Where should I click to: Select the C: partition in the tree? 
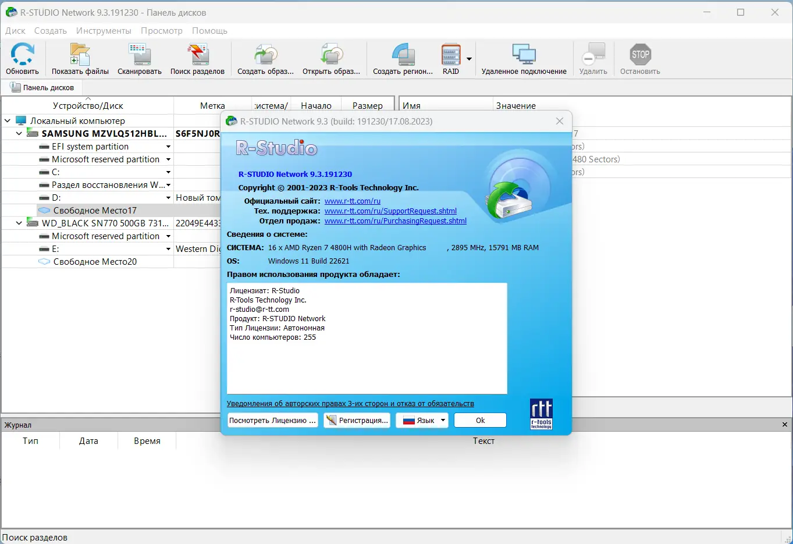click(55, 172)
